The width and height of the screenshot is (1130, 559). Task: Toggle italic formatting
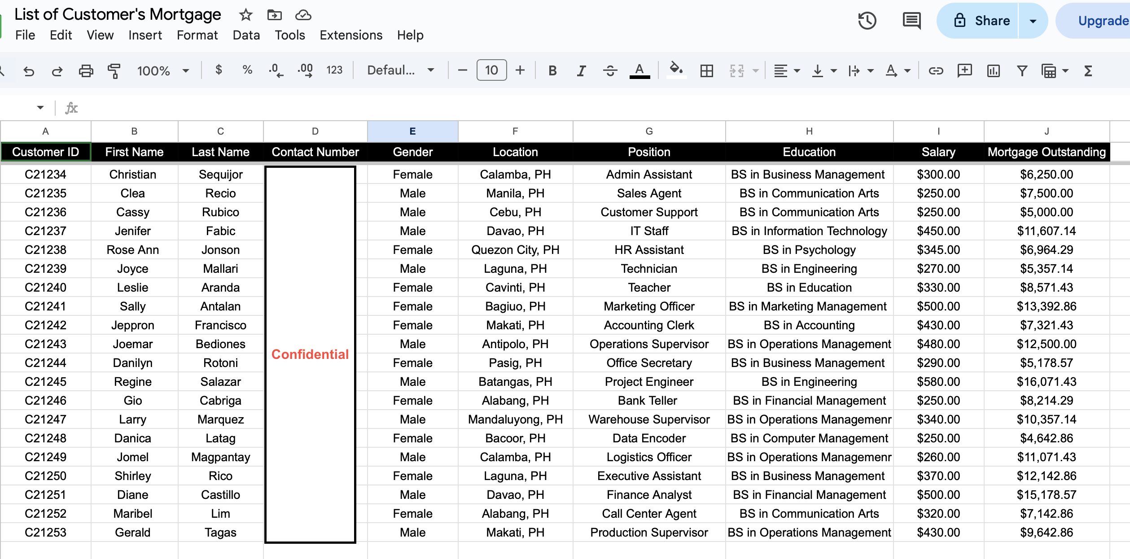pos(581,71)
